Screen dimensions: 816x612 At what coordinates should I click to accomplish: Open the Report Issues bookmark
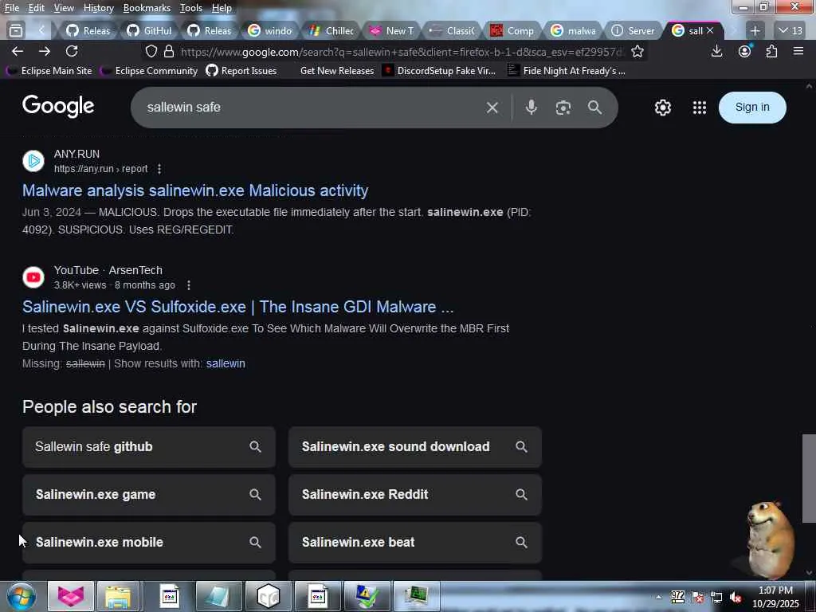(241, 71)
